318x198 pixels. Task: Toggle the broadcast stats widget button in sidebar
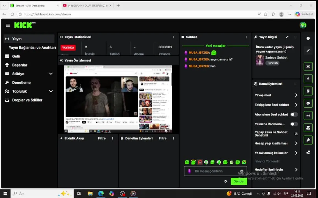[x=308, y=116]
